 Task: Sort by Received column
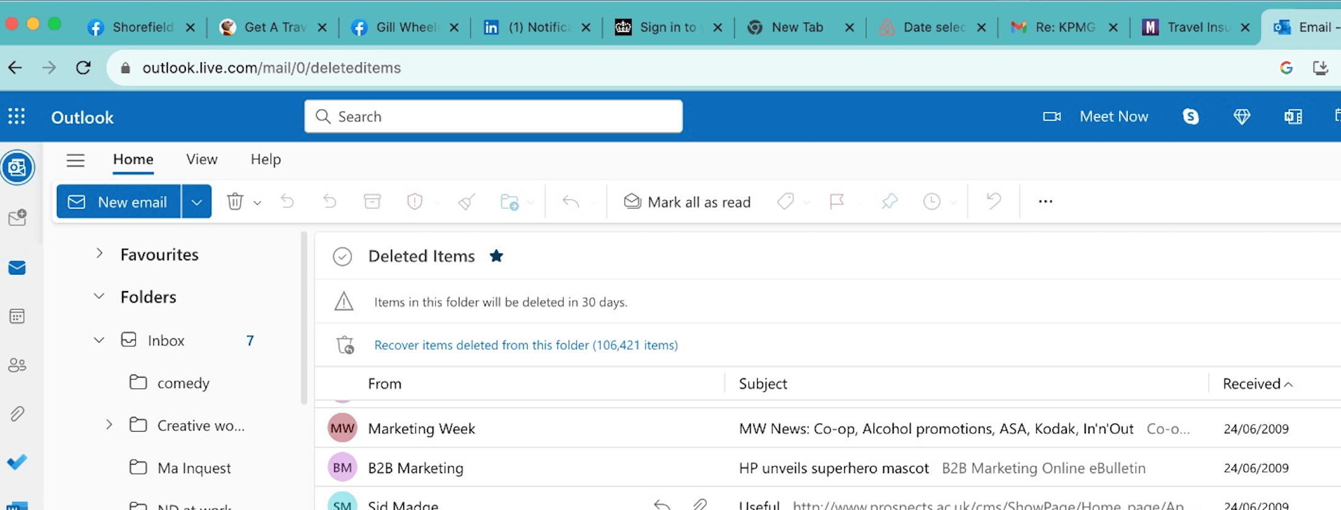pyautogui.click(x=1258, y=384)
